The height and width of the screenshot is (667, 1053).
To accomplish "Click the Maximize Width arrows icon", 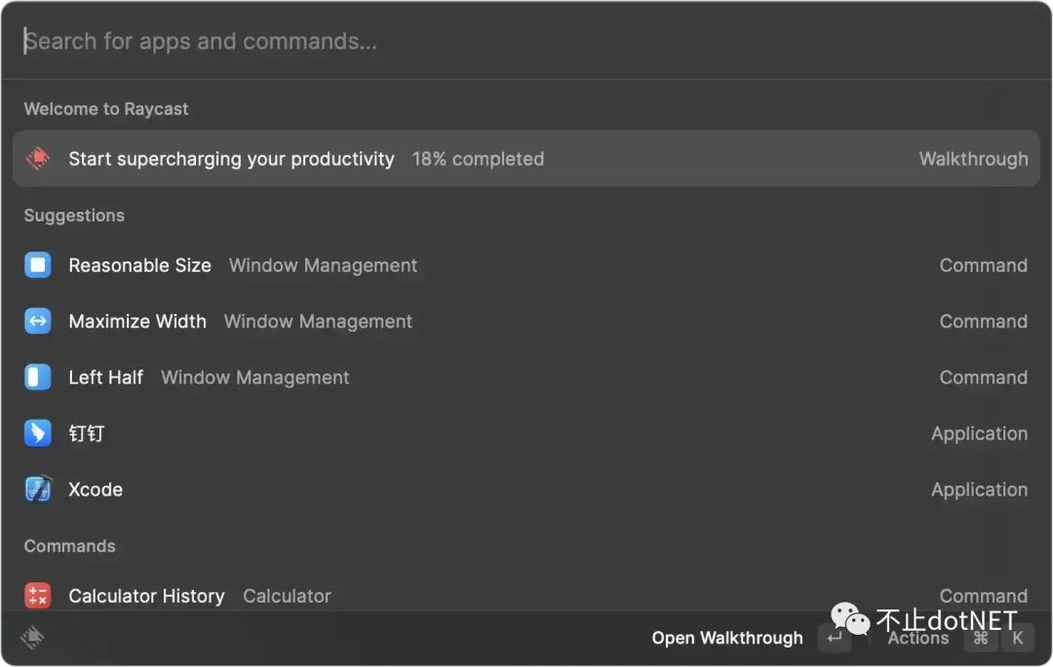I will pos(38,321).
